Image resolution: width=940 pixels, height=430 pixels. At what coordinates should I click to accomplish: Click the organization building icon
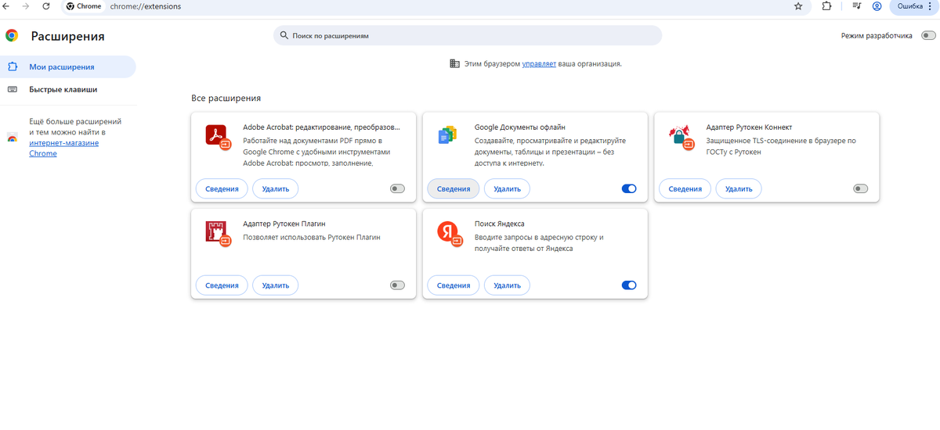[454, 64]
